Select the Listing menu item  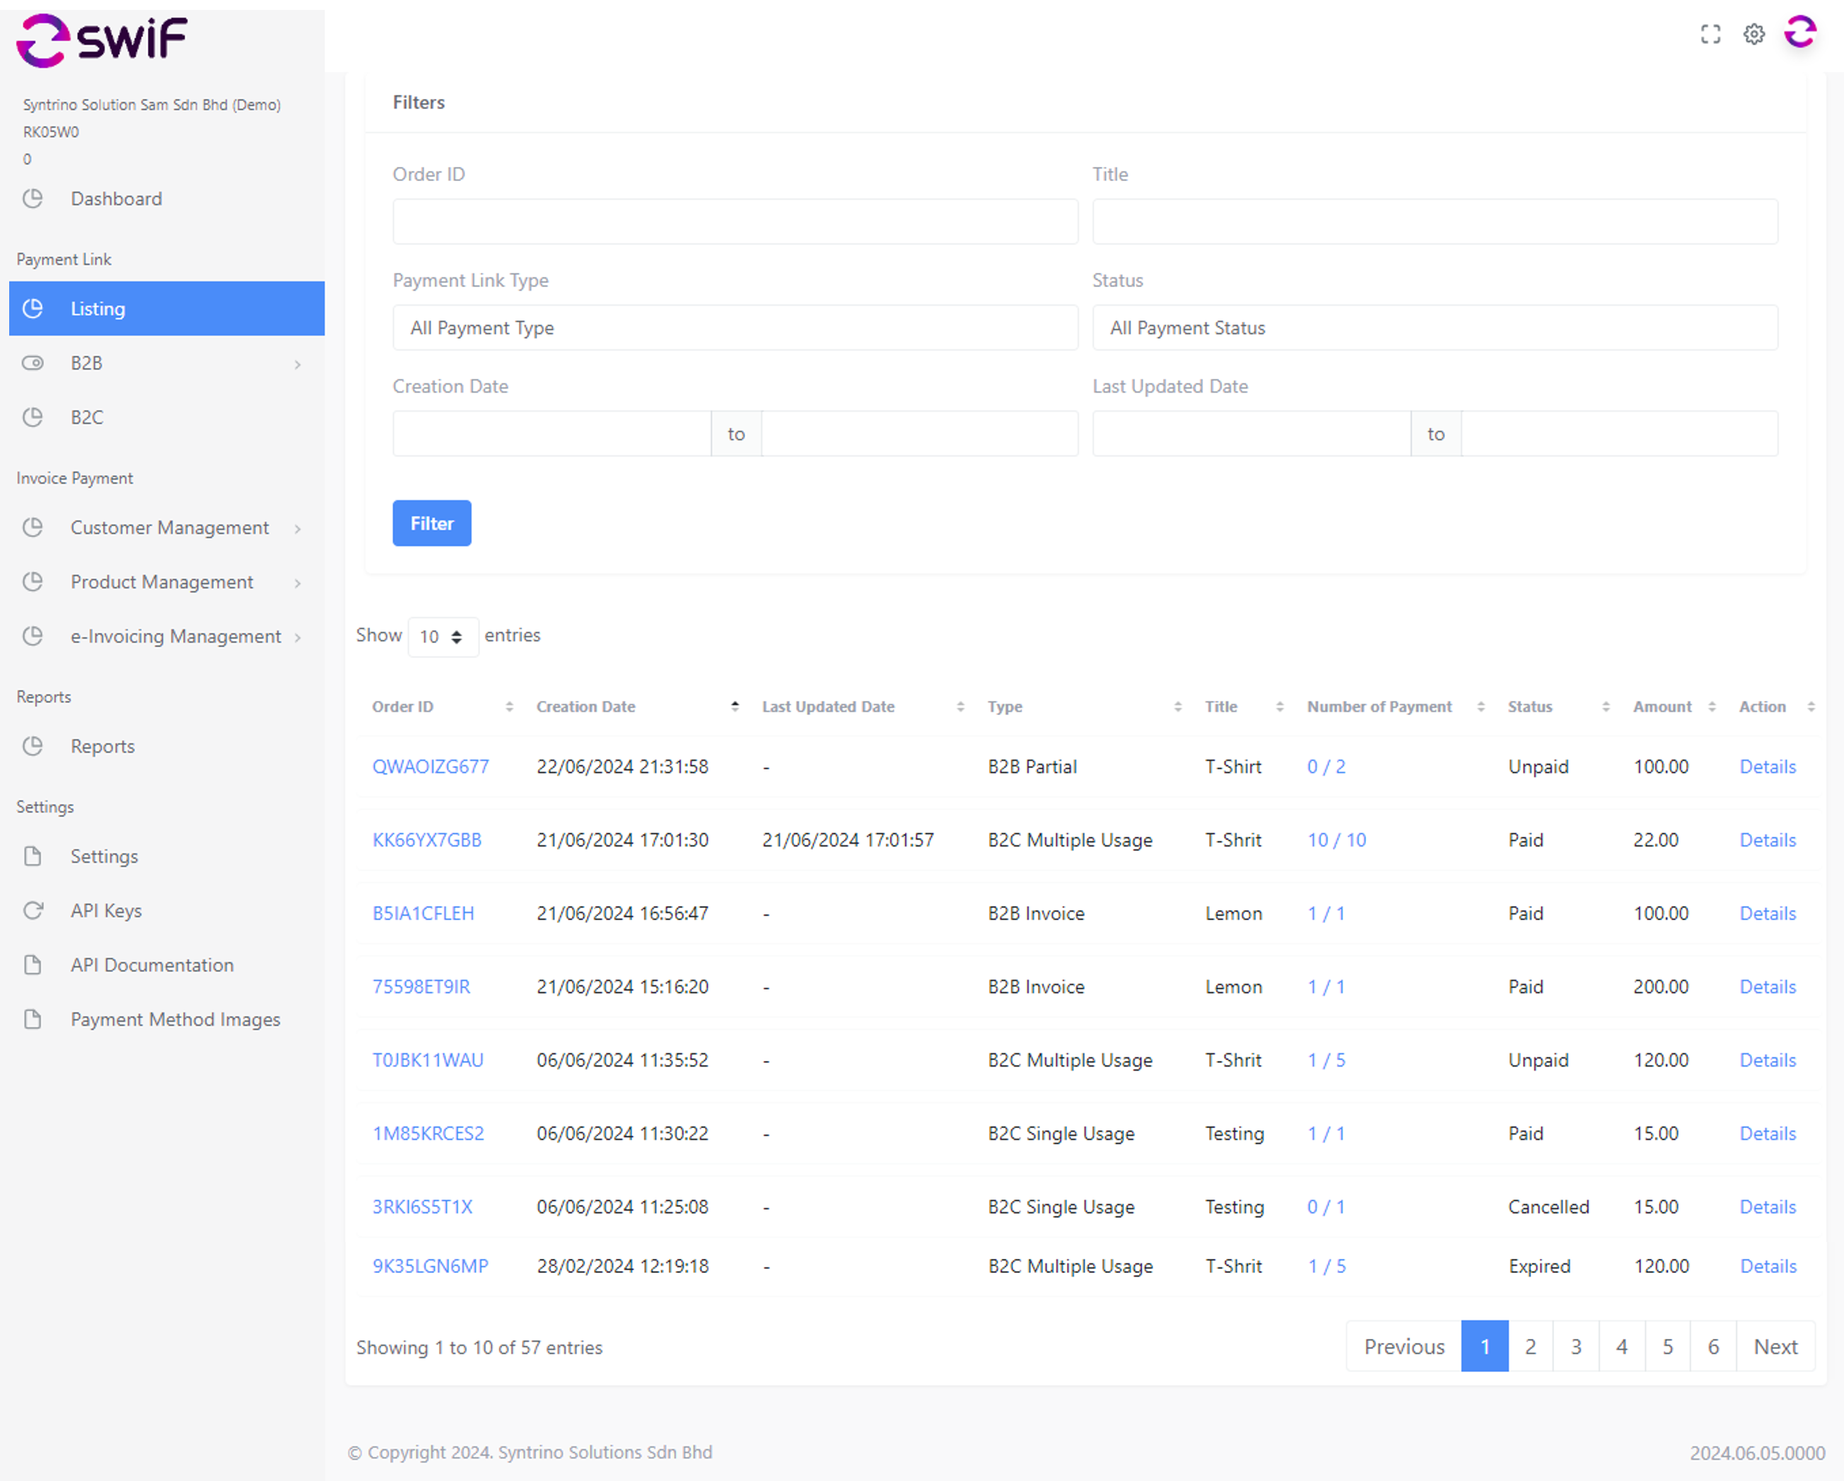click(x=167, y=308)
